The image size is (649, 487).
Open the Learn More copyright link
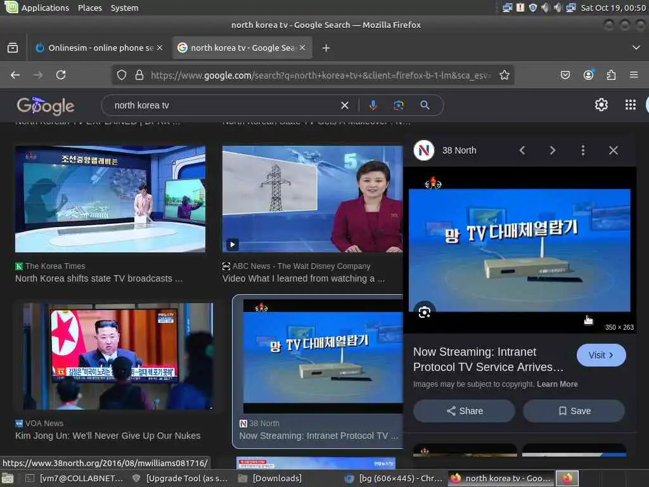(x=557, y=384)
